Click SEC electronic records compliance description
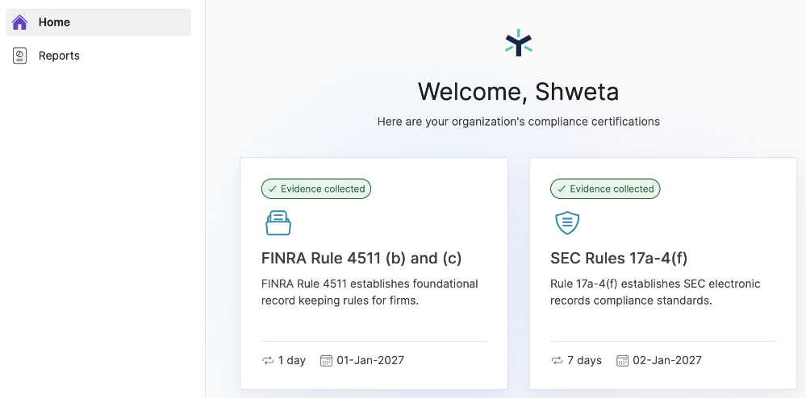806x398 pixels. coord(655,292)
